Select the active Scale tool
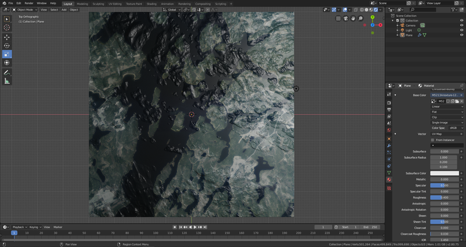466x247 pixels. coord(6,54)
